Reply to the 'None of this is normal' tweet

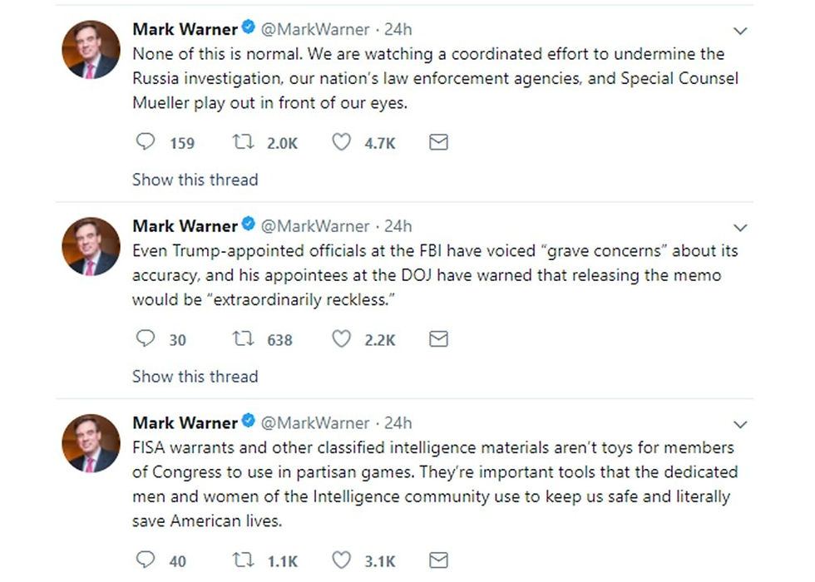(146, 142)
